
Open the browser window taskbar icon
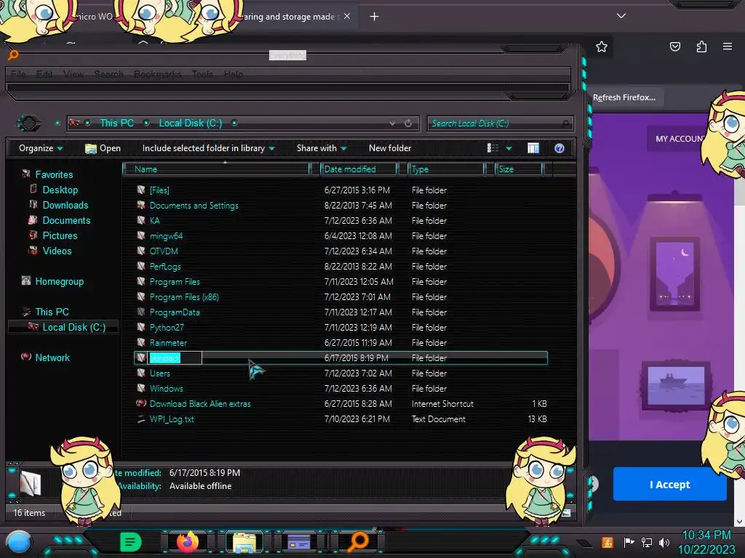[x=299, y=542]
